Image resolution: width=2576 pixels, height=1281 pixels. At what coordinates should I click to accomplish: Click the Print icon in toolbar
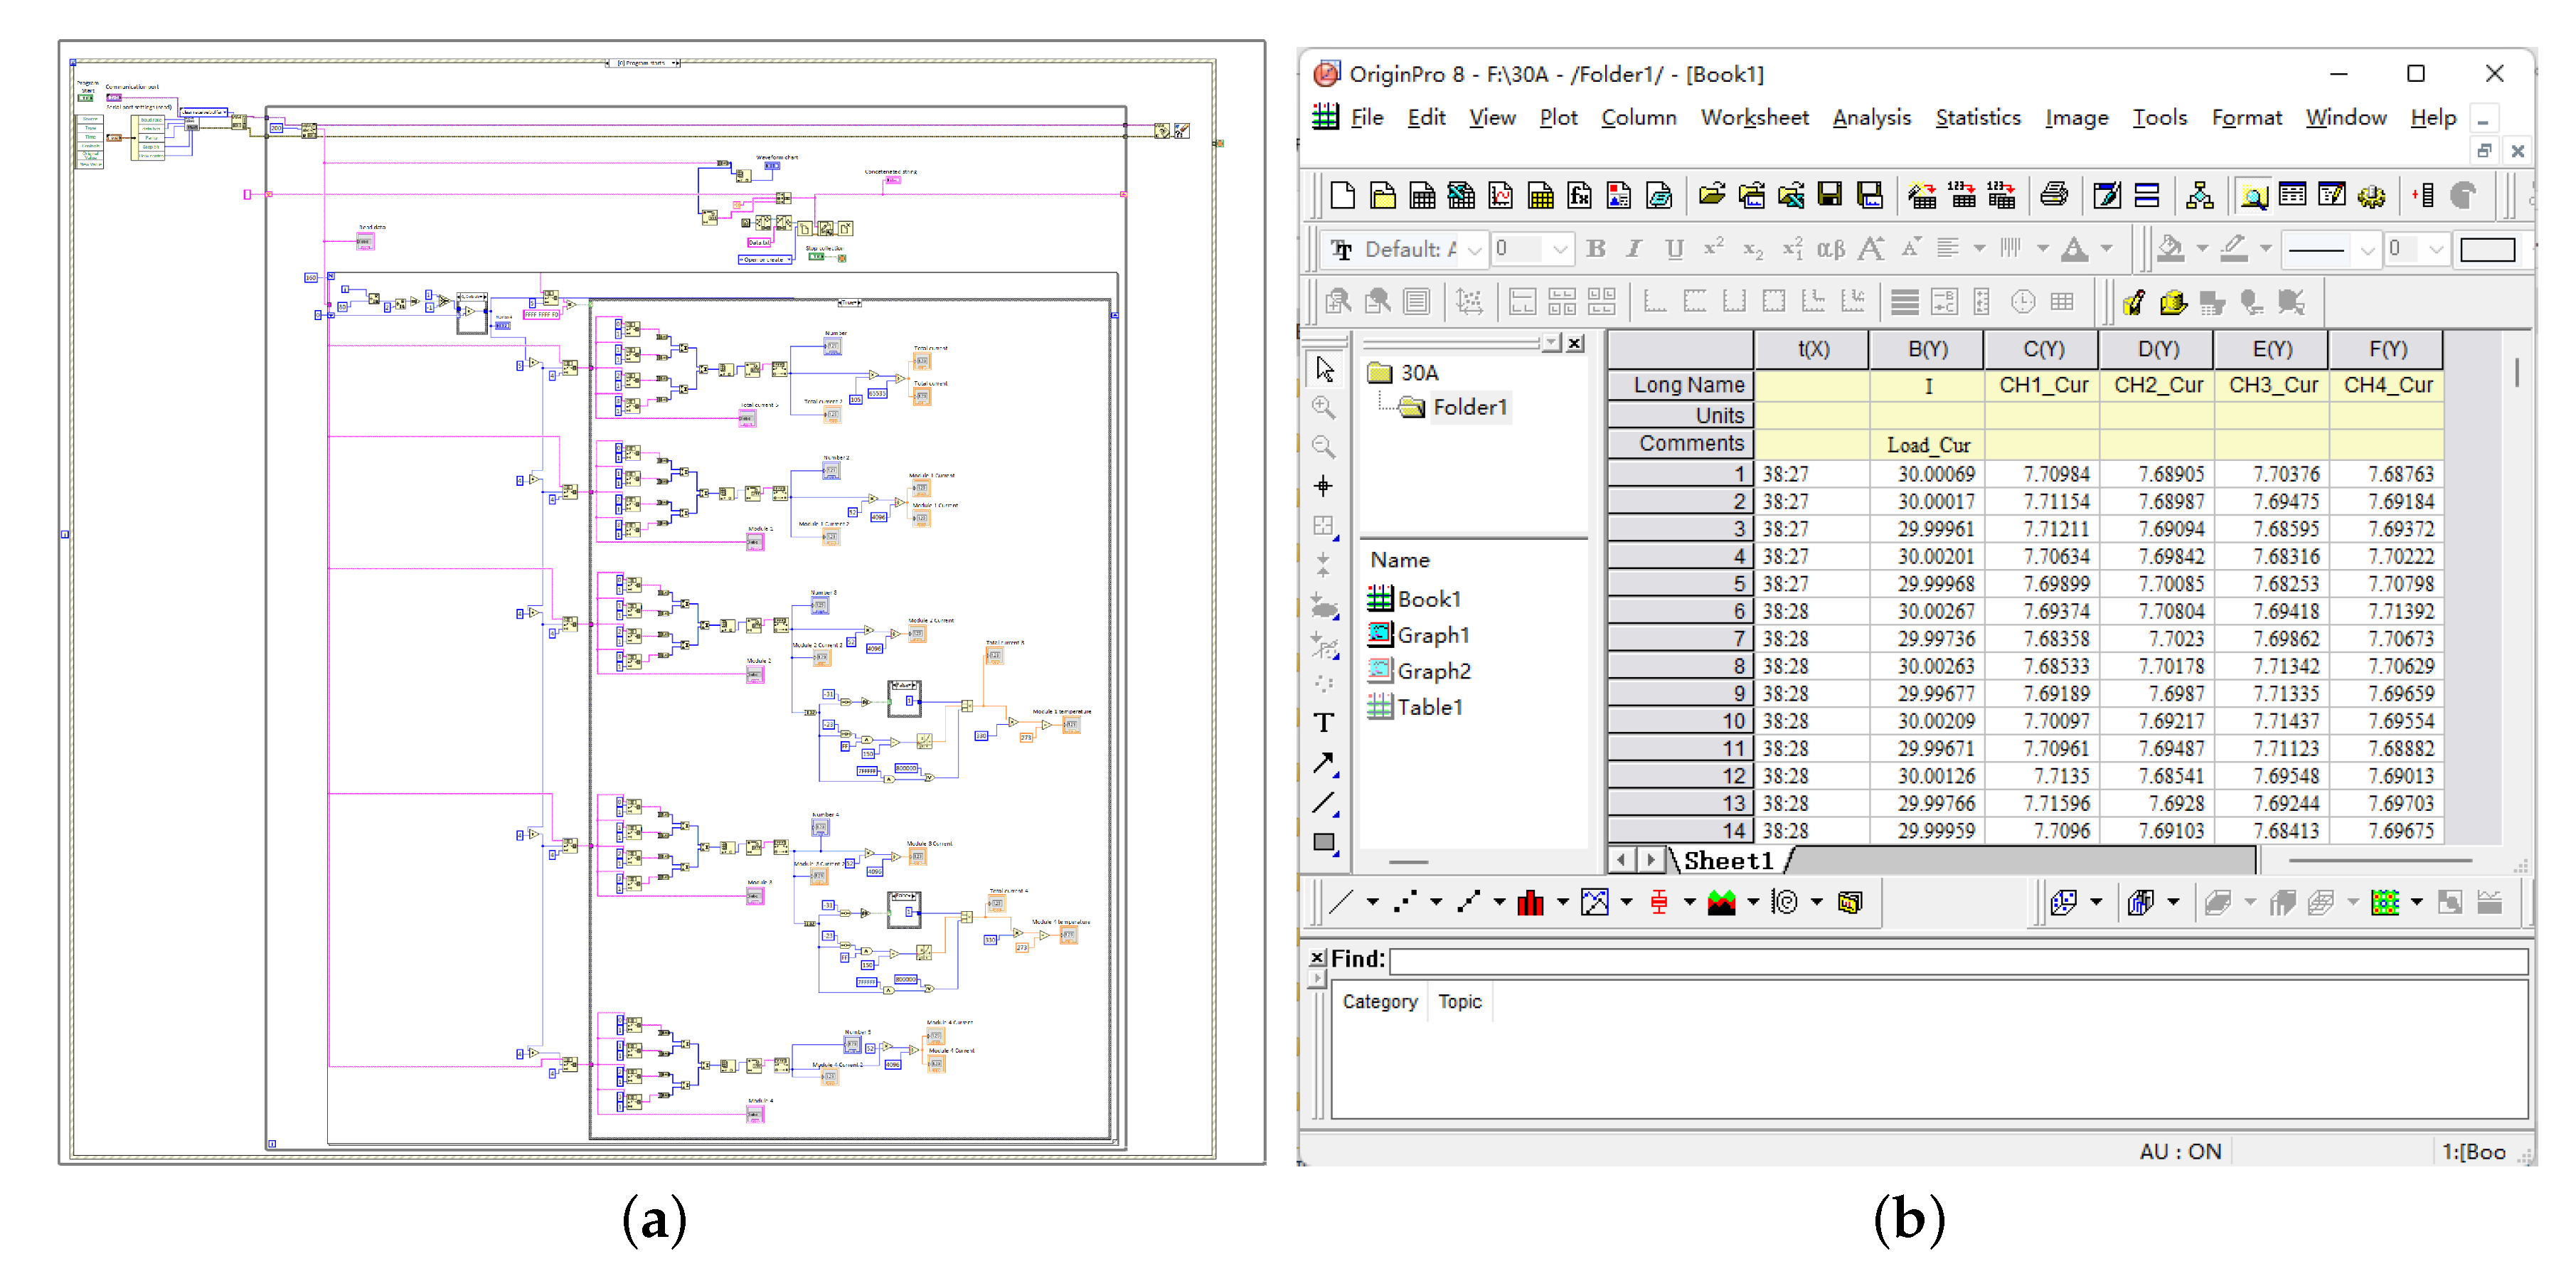point(2054,195)
